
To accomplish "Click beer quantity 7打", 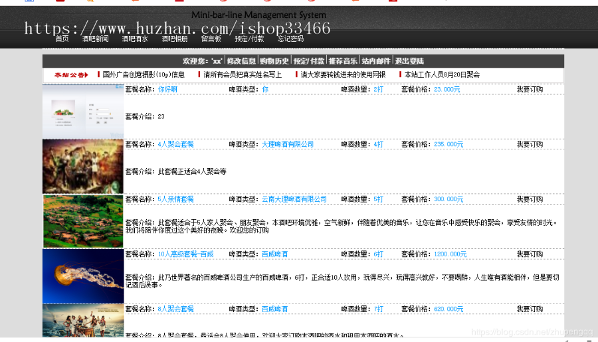I will point(378,309).
